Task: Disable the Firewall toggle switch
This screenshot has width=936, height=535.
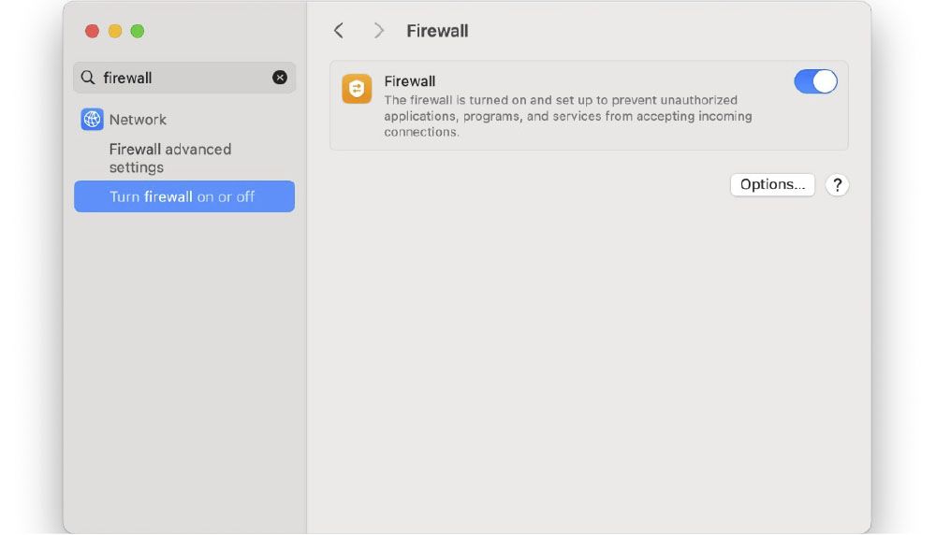Action: click(815, 82)
